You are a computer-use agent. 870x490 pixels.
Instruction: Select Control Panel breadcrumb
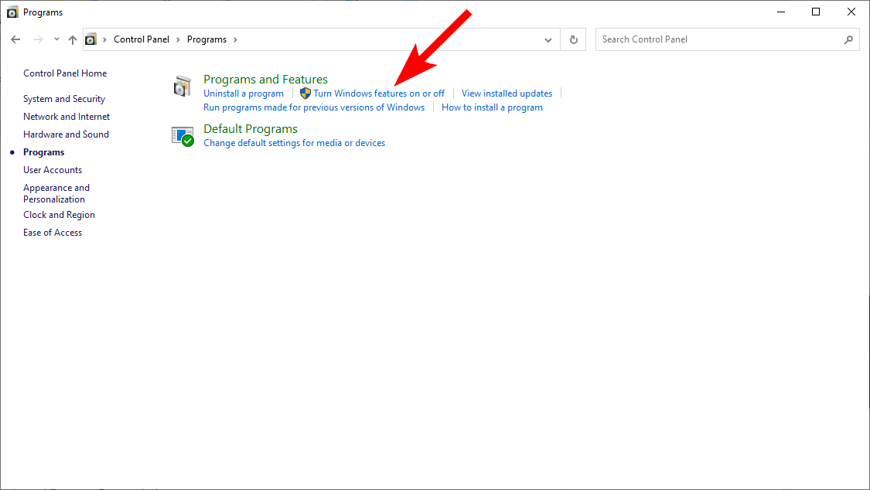[x=142, y=39]
